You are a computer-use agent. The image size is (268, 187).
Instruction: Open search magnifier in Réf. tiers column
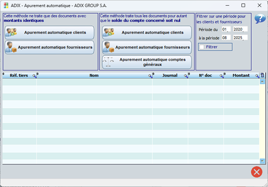(x=34, y=76)
